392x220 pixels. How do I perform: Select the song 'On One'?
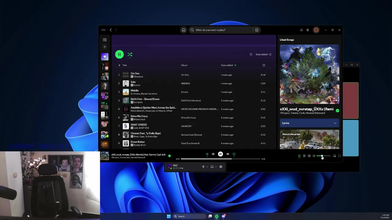point(135,73)
